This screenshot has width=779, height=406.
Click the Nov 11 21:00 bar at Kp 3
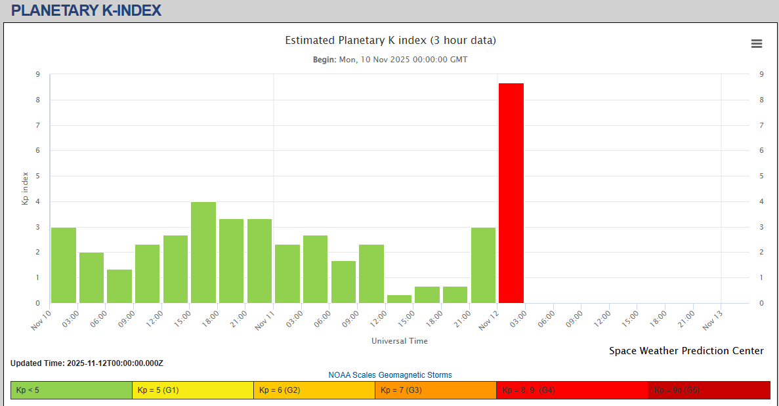[x=484, y=265]
